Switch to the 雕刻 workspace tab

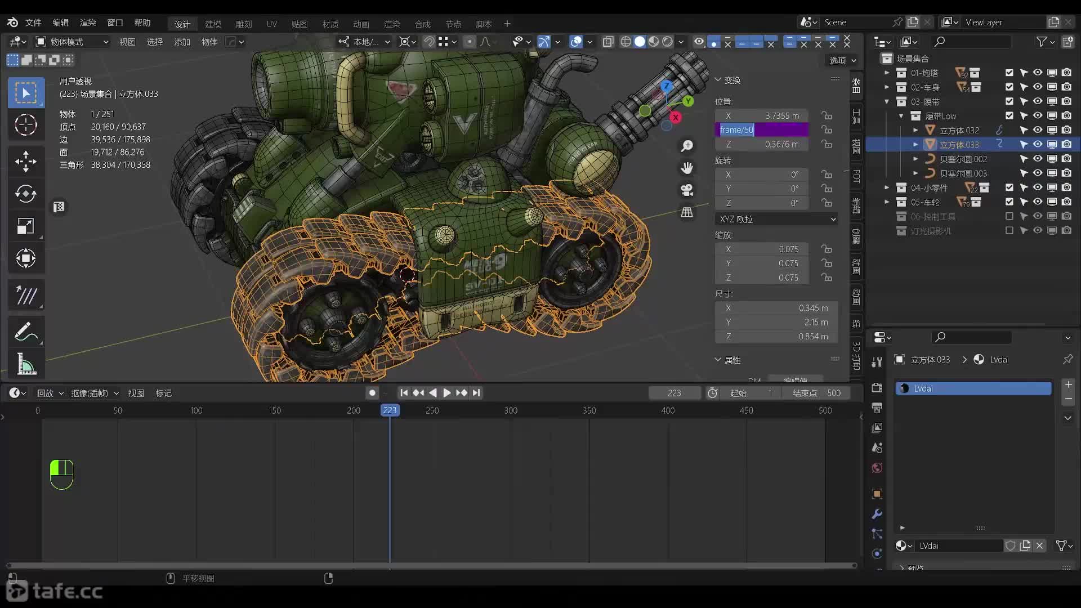243,24
